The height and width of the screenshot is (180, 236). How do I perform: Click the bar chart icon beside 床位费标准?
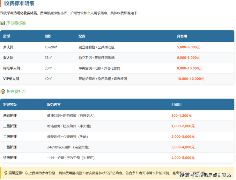[x=3, y=23]
